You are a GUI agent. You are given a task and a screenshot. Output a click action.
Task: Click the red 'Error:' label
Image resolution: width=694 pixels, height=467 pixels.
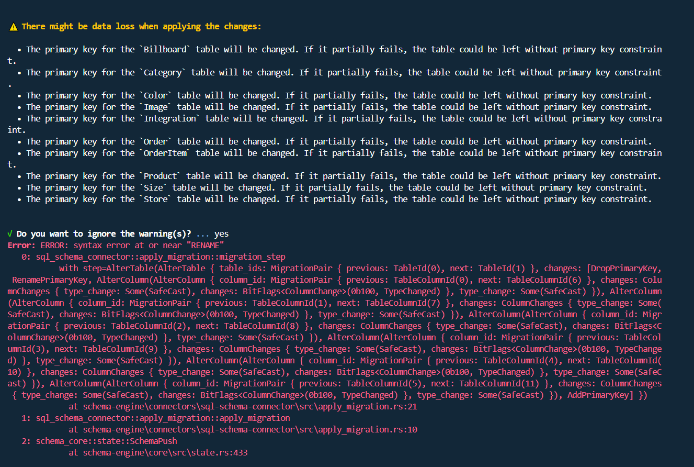[21, 245]
